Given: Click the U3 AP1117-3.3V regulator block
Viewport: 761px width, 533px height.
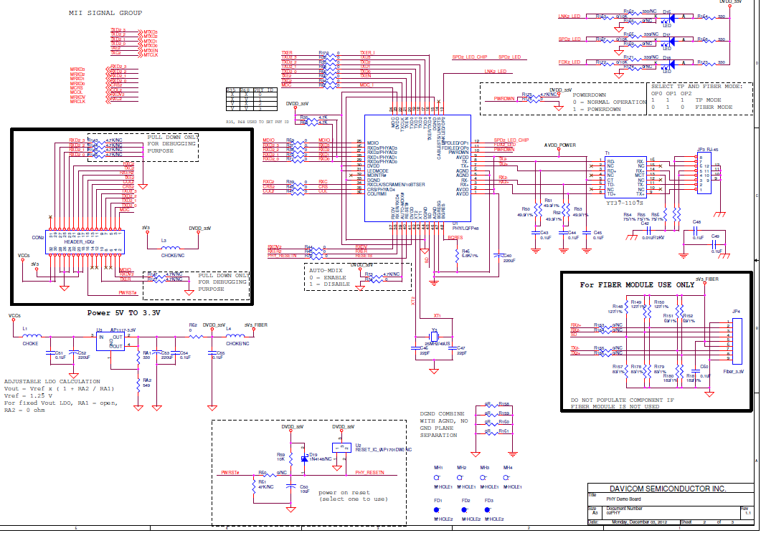Looking at the screenshot, I should coord(110,340).
